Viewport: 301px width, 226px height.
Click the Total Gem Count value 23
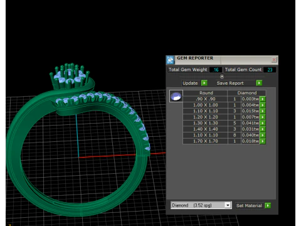[x=270, y=70]
